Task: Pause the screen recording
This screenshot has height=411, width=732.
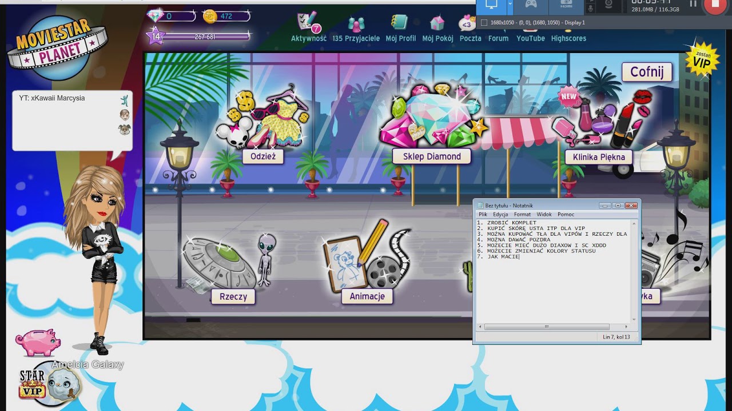Action: 693,5
